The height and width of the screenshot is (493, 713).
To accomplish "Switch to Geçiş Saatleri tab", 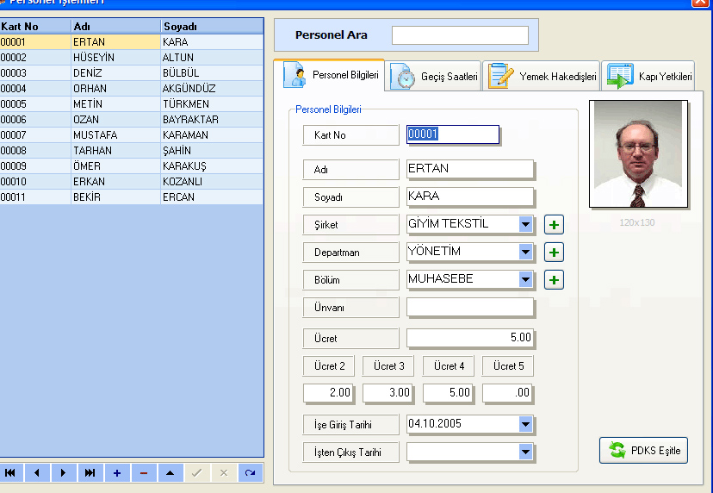I will coord(436,77).
